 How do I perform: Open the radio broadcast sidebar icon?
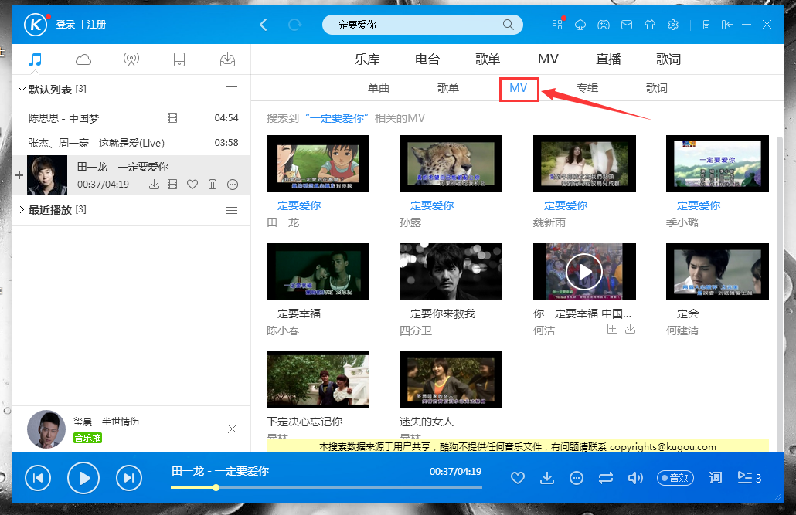click(x=131, y=59)
